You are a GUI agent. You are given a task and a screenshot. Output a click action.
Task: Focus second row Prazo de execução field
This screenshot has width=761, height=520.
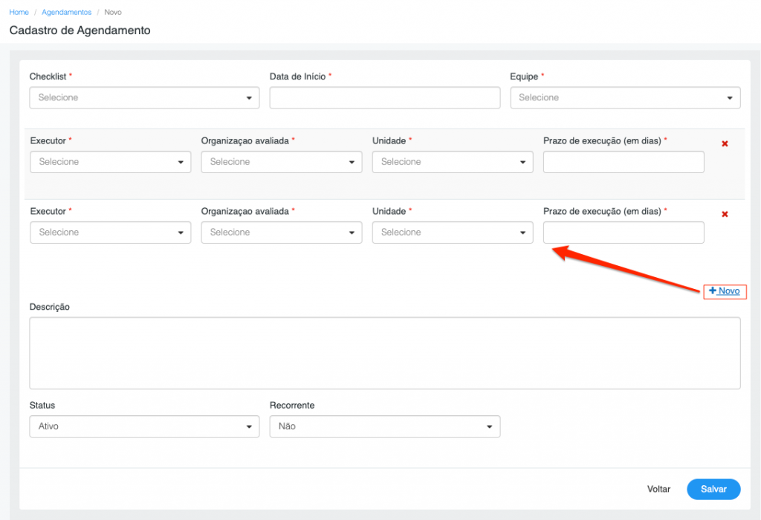pyautogui.click(x=624, y=233)
